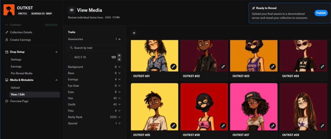Image resolution: width=331 pixels, height=139 pixels.
Task: Click the ACC F 01 count 123
Action: (x=113, y=57)
